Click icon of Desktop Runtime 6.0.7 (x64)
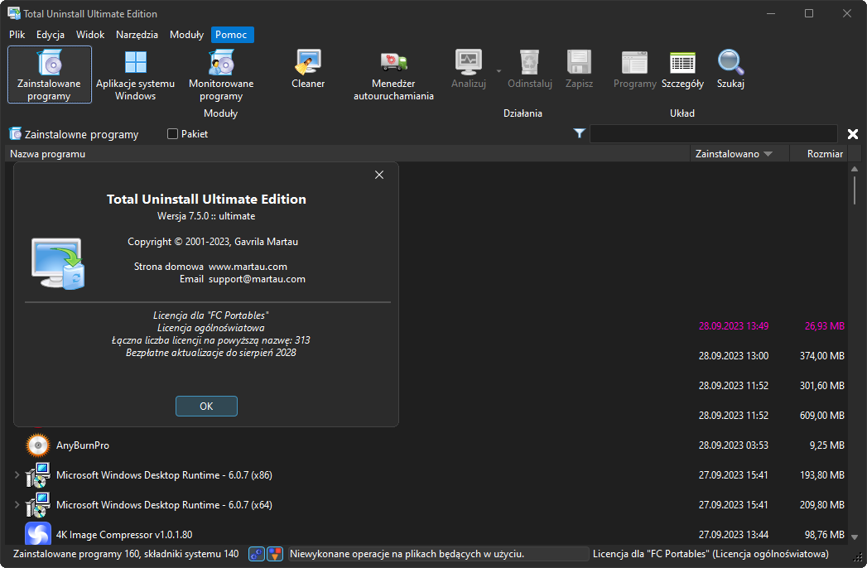The image size is (867, 568). [x=38, y=505]
